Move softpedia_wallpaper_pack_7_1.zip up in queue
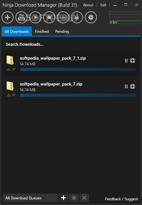Screen dimensions: 142x205 click(9, 69)
